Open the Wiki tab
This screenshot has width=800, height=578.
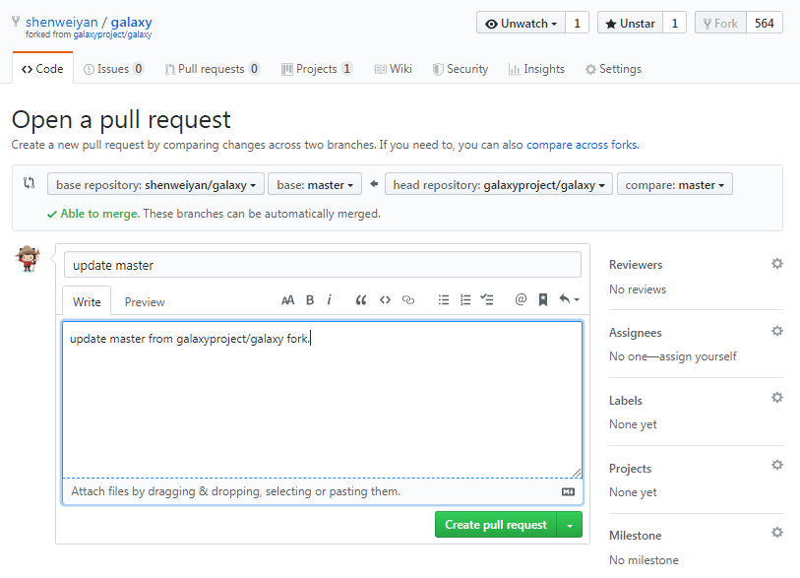394,68
